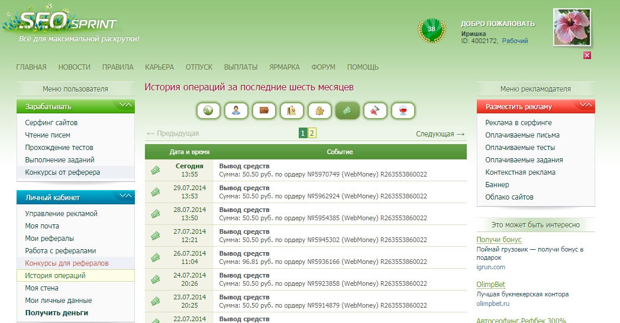The image size is (620, 323).
Task: Click the selected green money filter icon
Action: (347, 110)
